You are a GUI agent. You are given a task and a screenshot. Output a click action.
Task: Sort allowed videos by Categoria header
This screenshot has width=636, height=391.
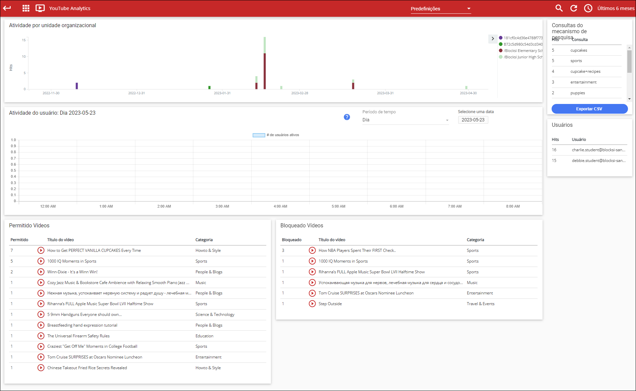[x=204, y=240]
